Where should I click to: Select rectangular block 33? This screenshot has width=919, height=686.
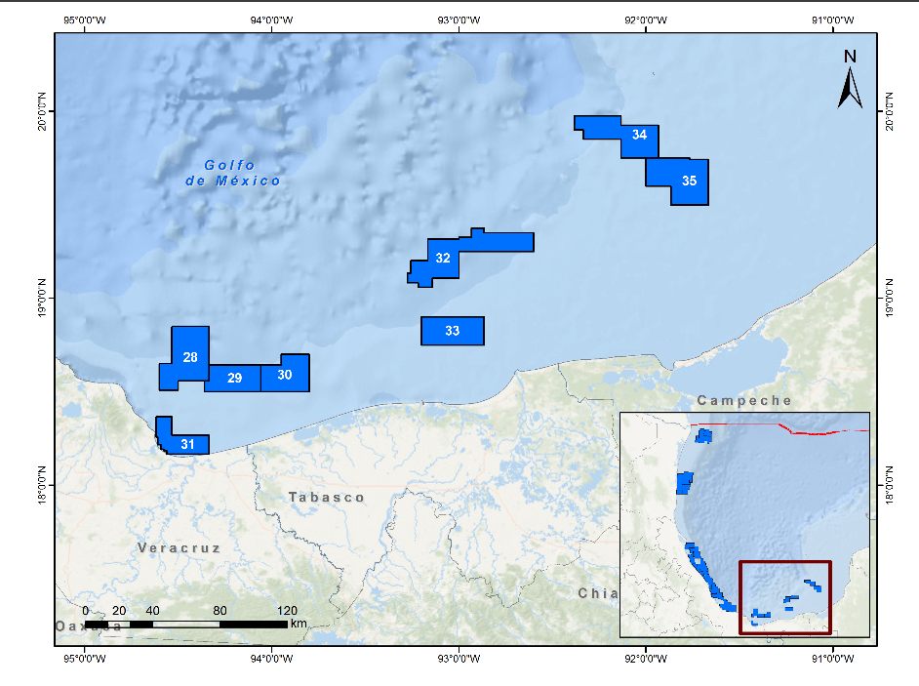(x=452, y=331)
